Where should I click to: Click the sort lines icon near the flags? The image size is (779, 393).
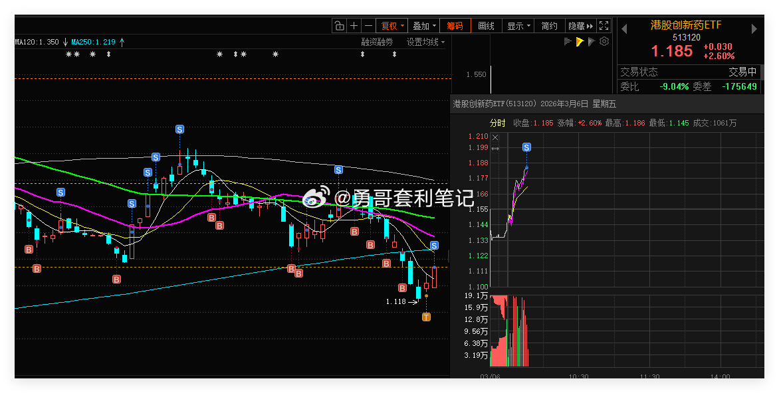coord(568,41)
